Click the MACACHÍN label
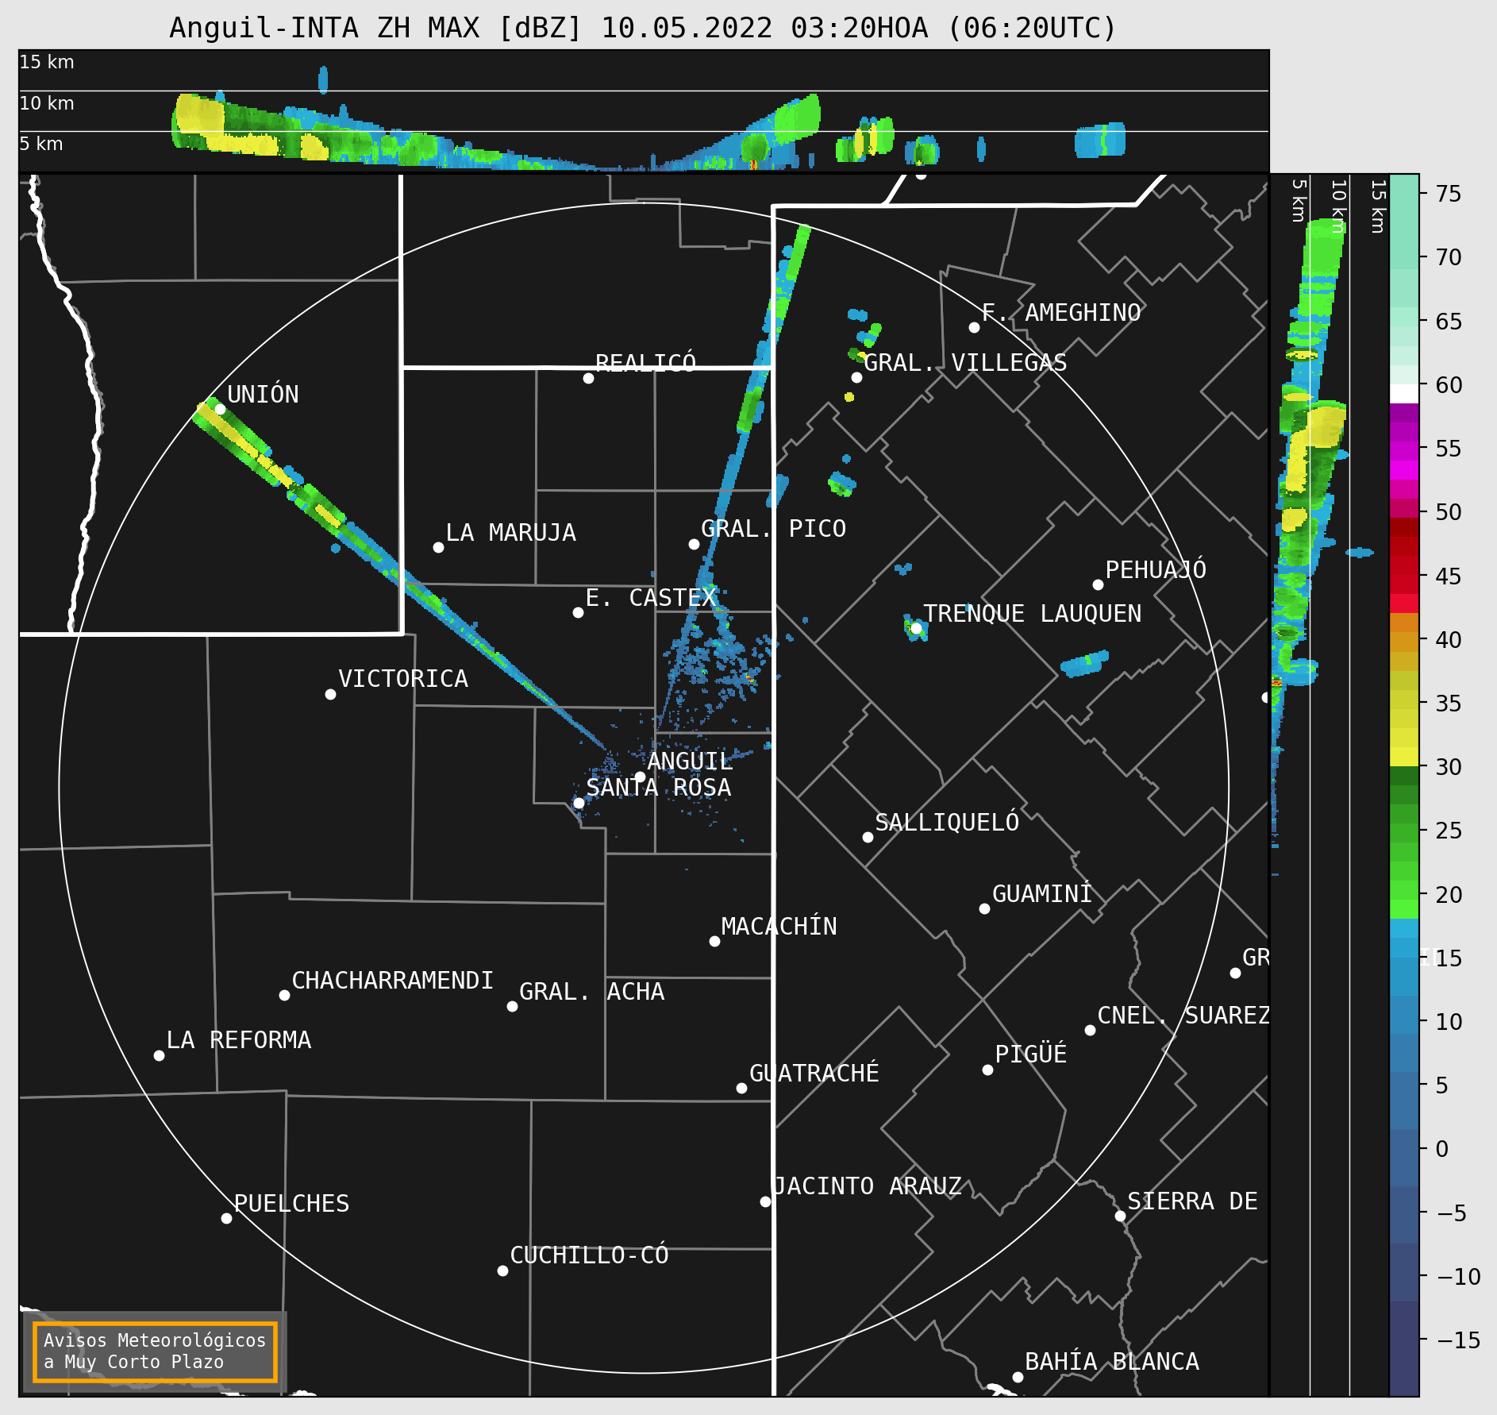The width and height of the screenshot is (1497, 1415). (x=779, y=927)
